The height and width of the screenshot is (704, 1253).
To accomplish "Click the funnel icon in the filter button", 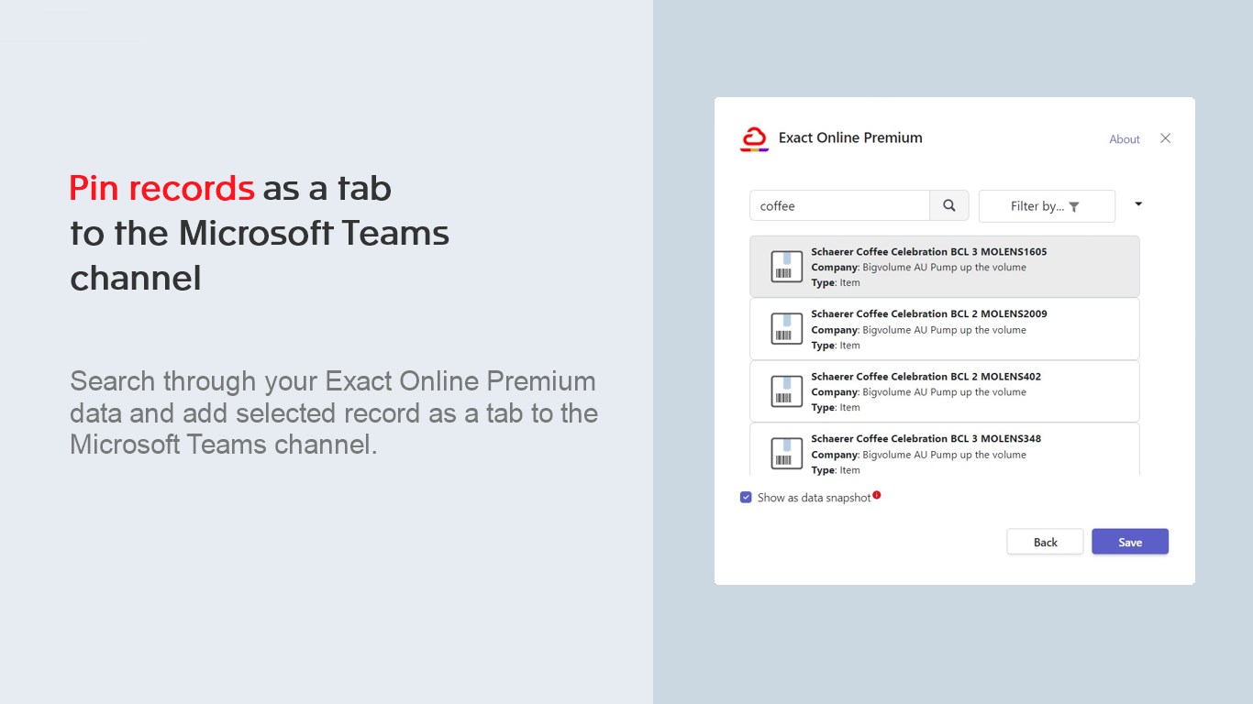I will pyautogui.click(x=1074, y=207).
